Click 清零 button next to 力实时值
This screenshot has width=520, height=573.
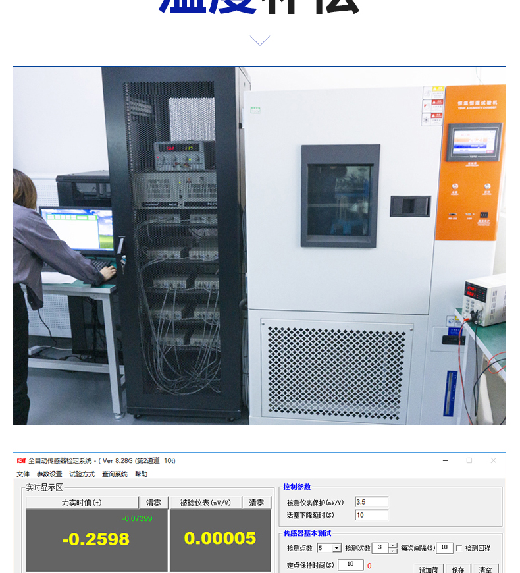coord(153,503)
